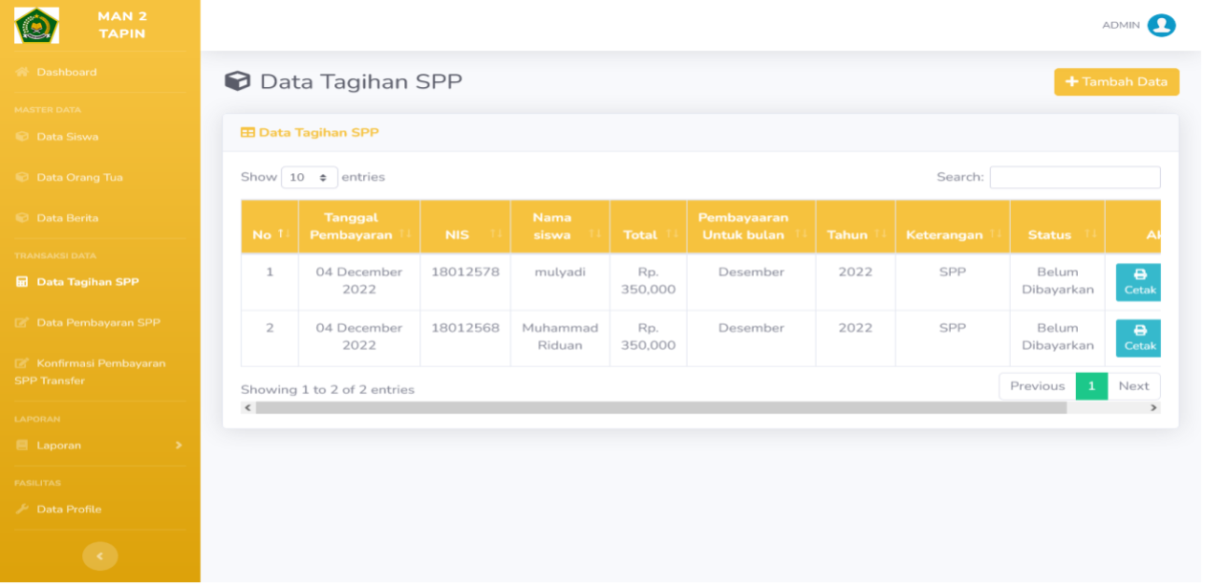Click the Tambah Data button
This screenshot has height=587, width=1205.
(x=1116, y=82)
